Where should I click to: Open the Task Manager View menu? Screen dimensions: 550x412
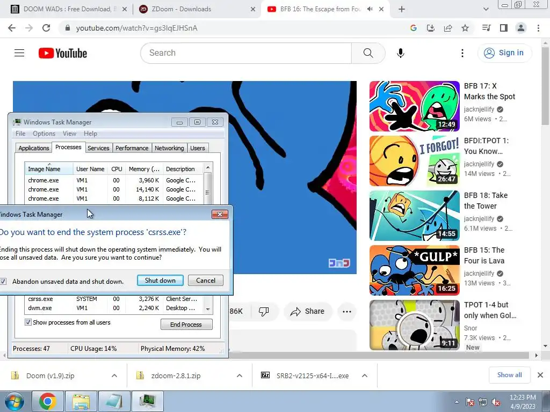69,134
